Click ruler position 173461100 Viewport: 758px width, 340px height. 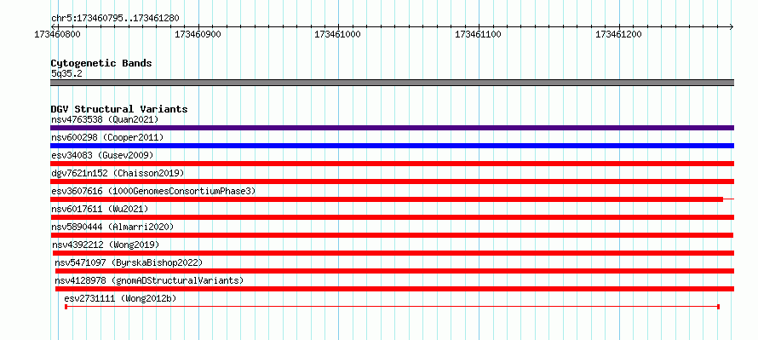coord(479,34)
